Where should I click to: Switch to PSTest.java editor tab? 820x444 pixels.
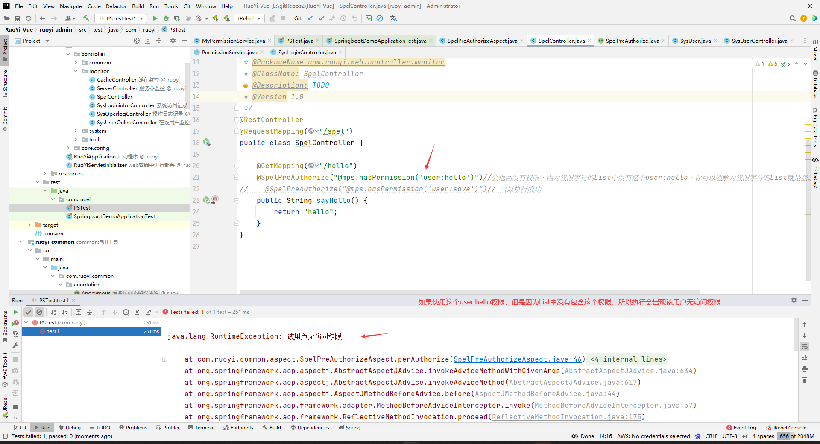(299, 41)
